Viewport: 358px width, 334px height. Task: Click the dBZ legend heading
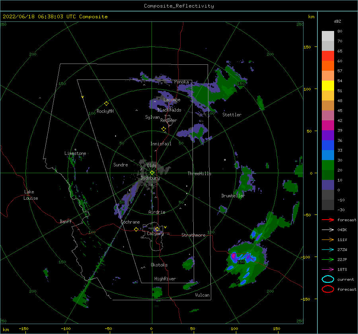tap(337, 21)
